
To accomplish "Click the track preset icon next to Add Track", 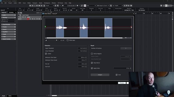I will coord(21,13).
